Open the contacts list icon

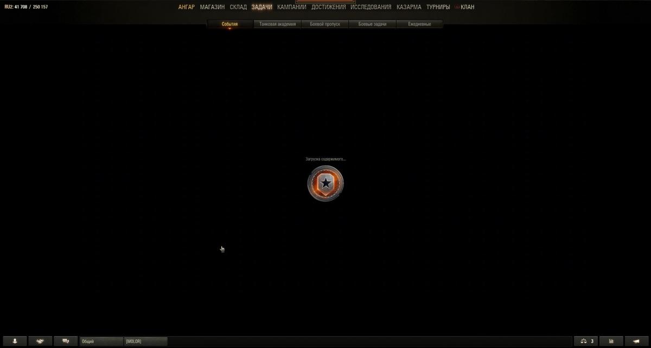16,341
